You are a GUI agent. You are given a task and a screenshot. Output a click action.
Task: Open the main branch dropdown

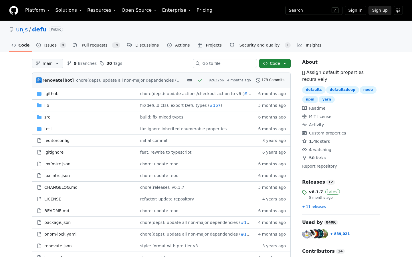pyautogui.click(x=47, y=63)
